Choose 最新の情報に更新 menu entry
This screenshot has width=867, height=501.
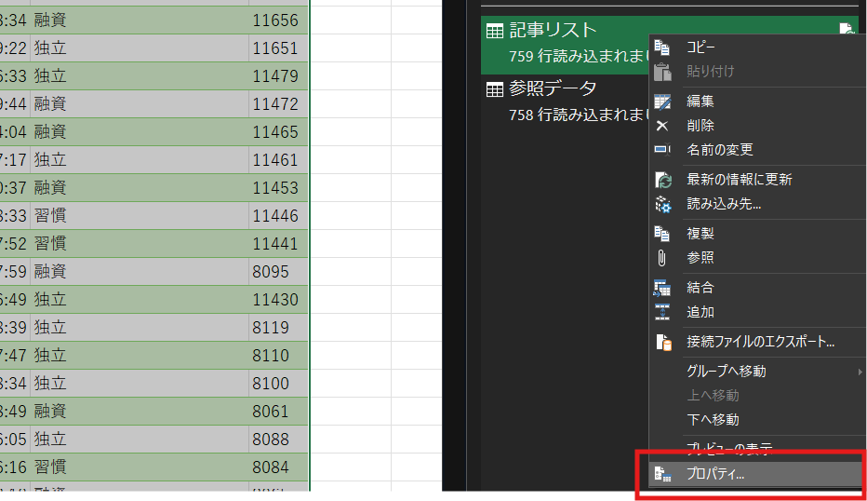(x=739, y=180)
